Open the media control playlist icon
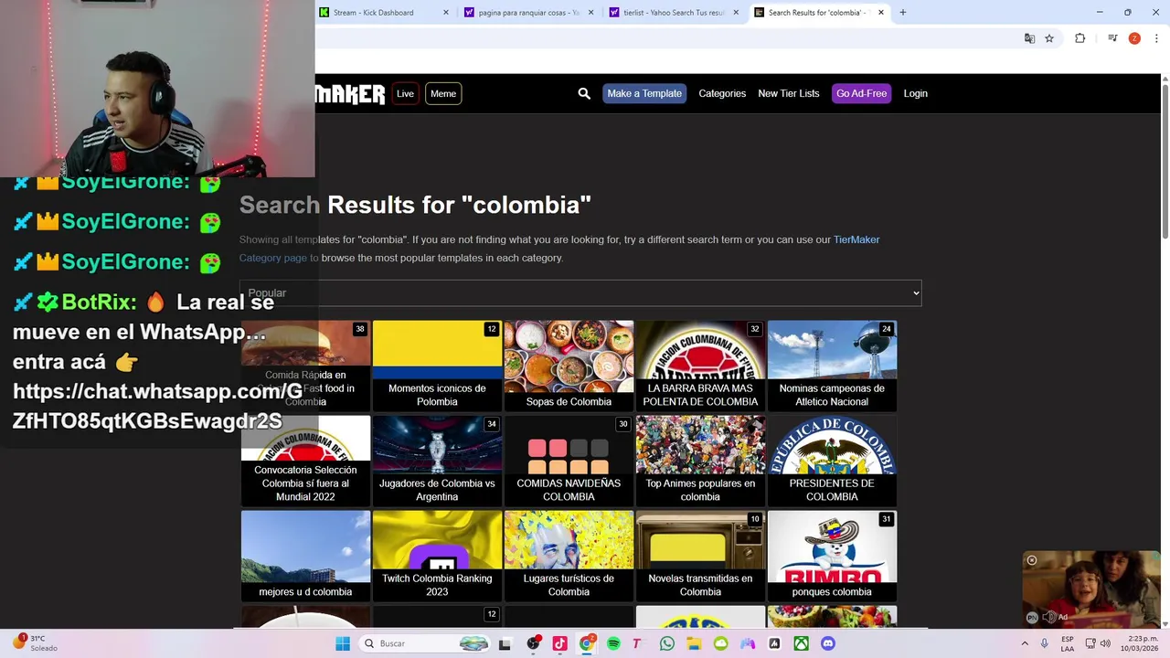Screen dimensions: 1170x658 (1112, 38)
